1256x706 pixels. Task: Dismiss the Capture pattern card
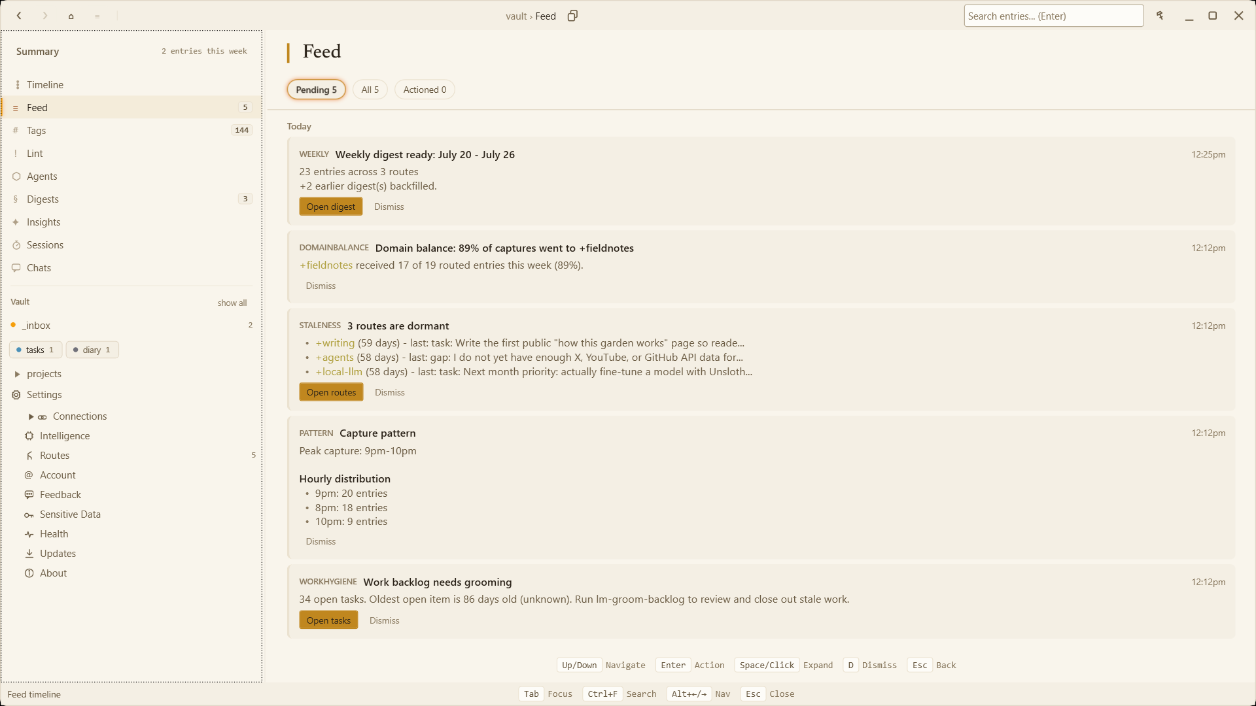(321, 541)
